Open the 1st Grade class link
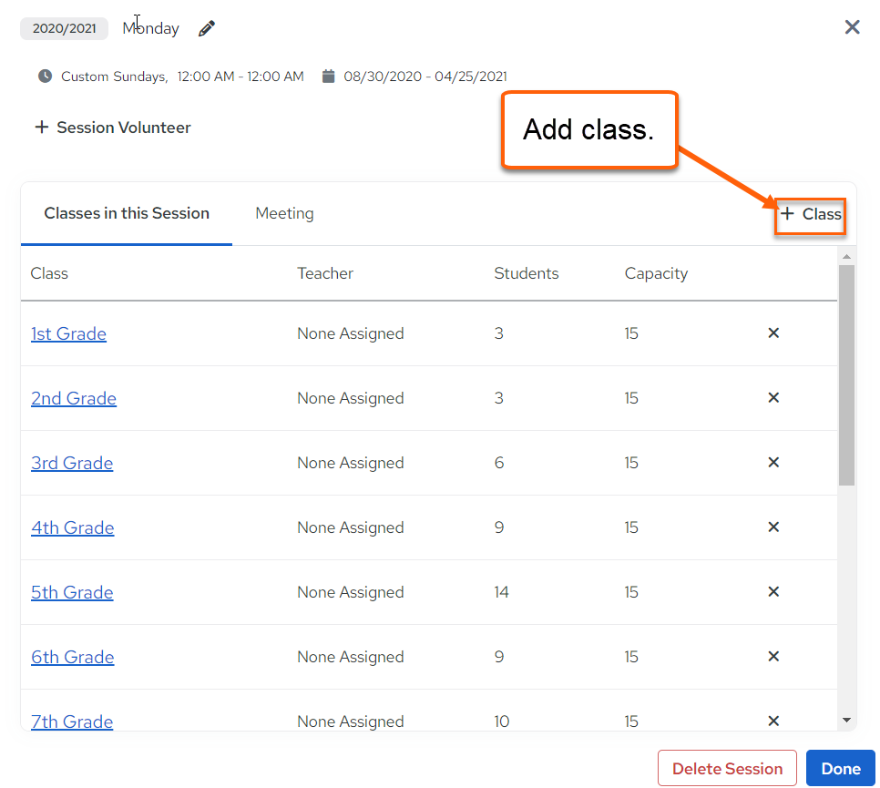The image size is (880, 788). 68,333
